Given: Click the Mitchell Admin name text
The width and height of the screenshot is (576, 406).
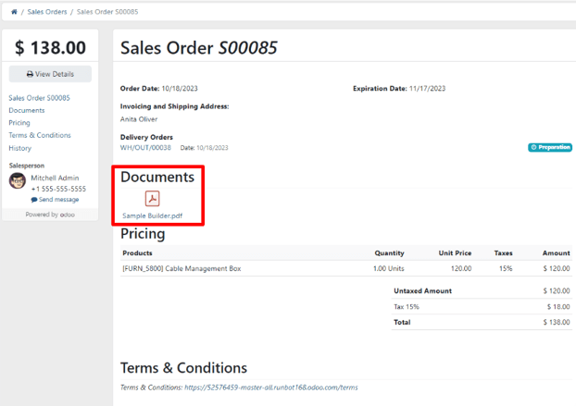Looking at the screenshot, I should coord(55,178).
